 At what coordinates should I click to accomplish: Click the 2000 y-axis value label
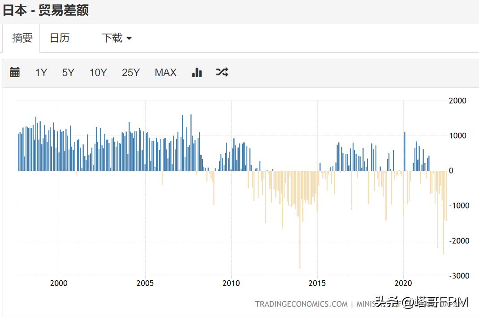[457, 100]
